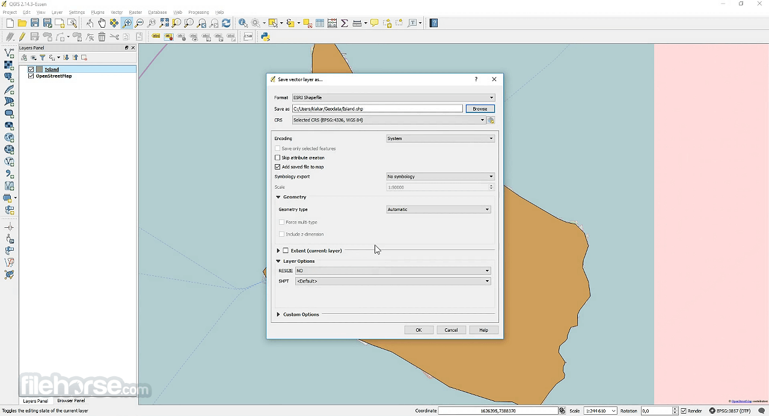Screen dimensions: 769x416
Task: Click the select CRS button beside CRS field
Action: [491, 120]
